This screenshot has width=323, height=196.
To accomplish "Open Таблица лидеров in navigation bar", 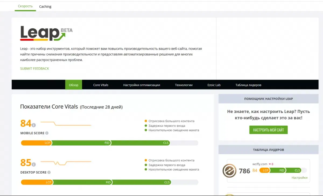I will 248,85.
